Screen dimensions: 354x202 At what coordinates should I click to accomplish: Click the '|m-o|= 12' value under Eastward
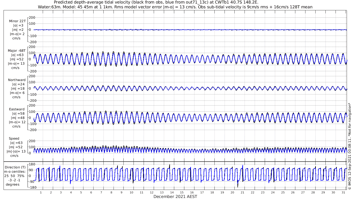tap(17, 122)
